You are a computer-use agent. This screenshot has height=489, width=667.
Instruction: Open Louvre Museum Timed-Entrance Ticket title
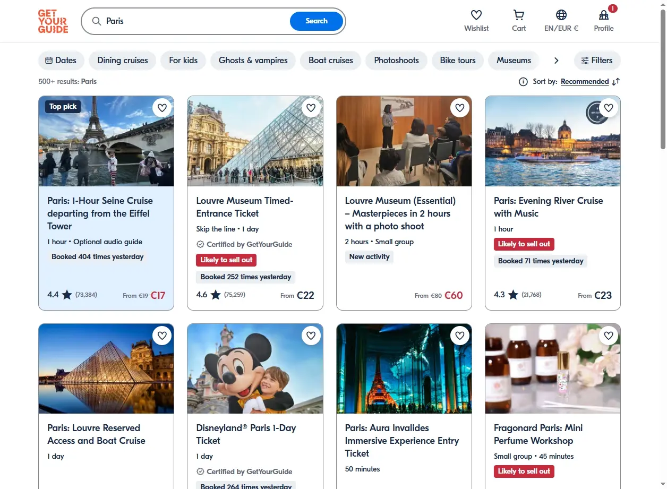[x=245, y=207]
